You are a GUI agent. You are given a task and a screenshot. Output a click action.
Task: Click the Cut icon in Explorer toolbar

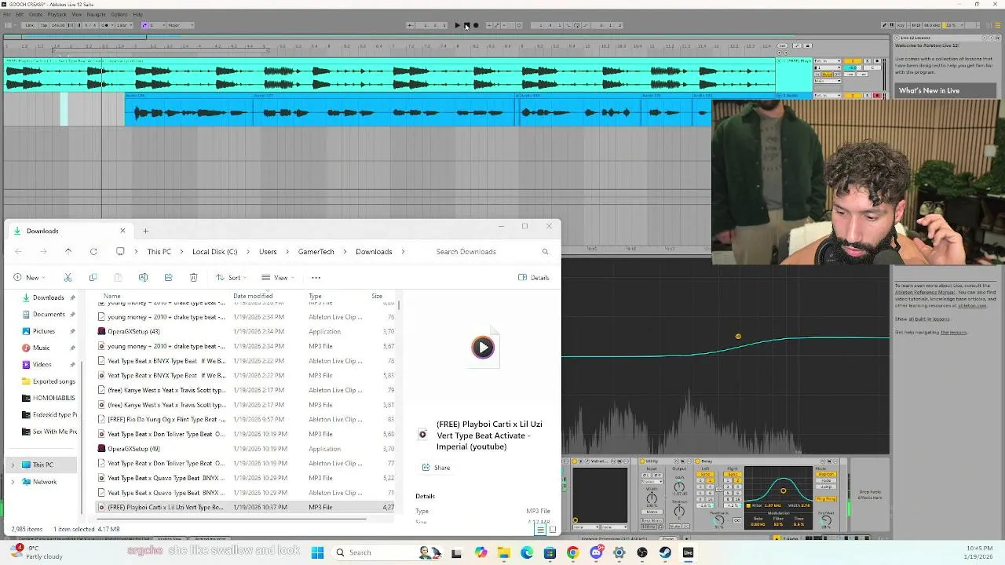[x=68, y=277]
